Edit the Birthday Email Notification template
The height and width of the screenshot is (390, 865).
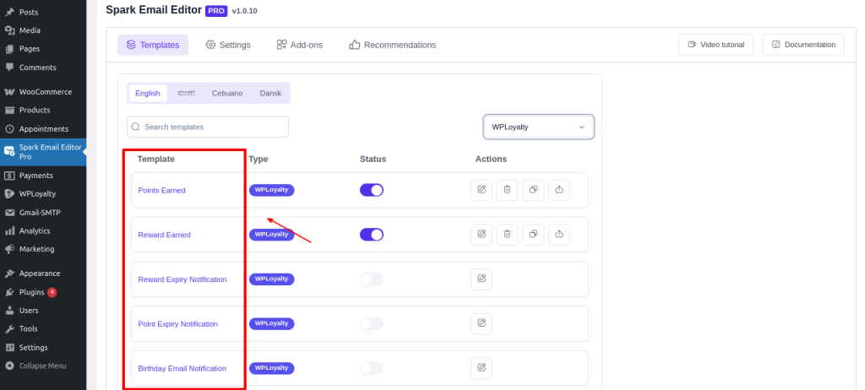tap(481, 368)
